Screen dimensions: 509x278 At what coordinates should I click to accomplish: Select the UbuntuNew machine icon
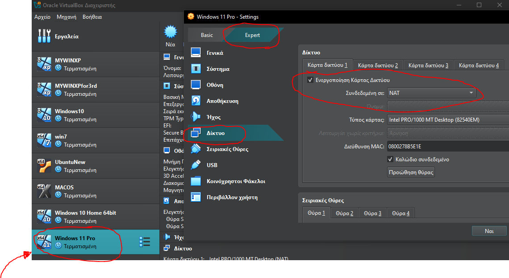pos(44,166)
